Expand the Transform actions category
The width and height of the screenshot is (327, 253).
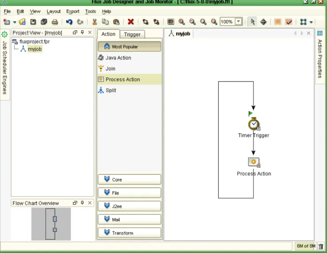click(x=129, y=233)
